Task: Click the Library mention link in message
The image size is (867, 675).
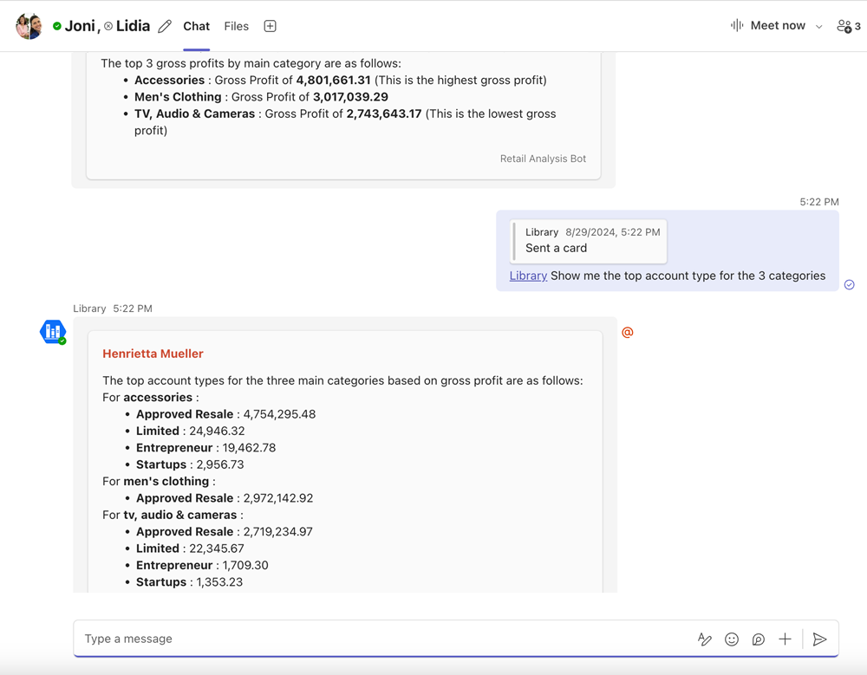Action: point(528,276)
